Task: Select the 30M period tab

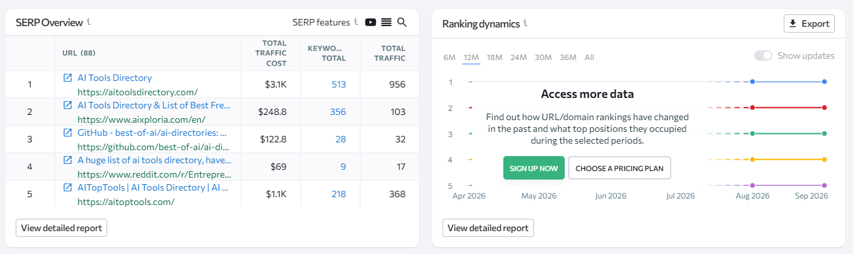Action: tap(543, 57)
